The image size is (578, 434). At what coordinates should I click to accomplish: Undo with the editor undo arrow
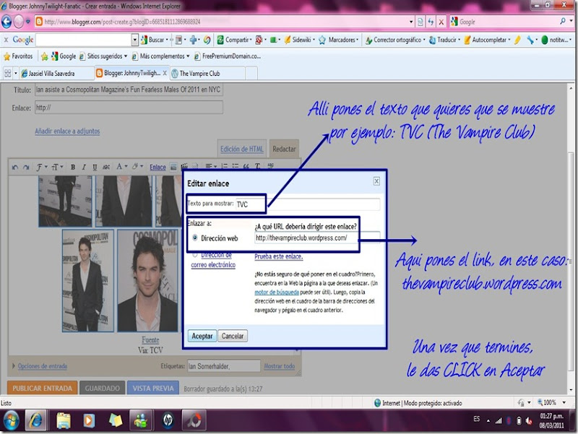(x=14, y=168)
